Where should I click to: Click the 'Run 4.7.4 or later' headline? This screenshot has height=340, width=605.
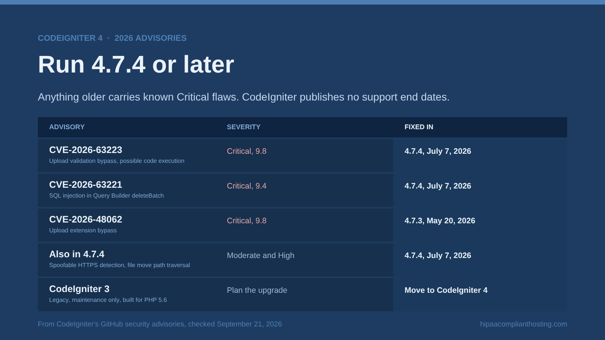[x=136, y=64]
